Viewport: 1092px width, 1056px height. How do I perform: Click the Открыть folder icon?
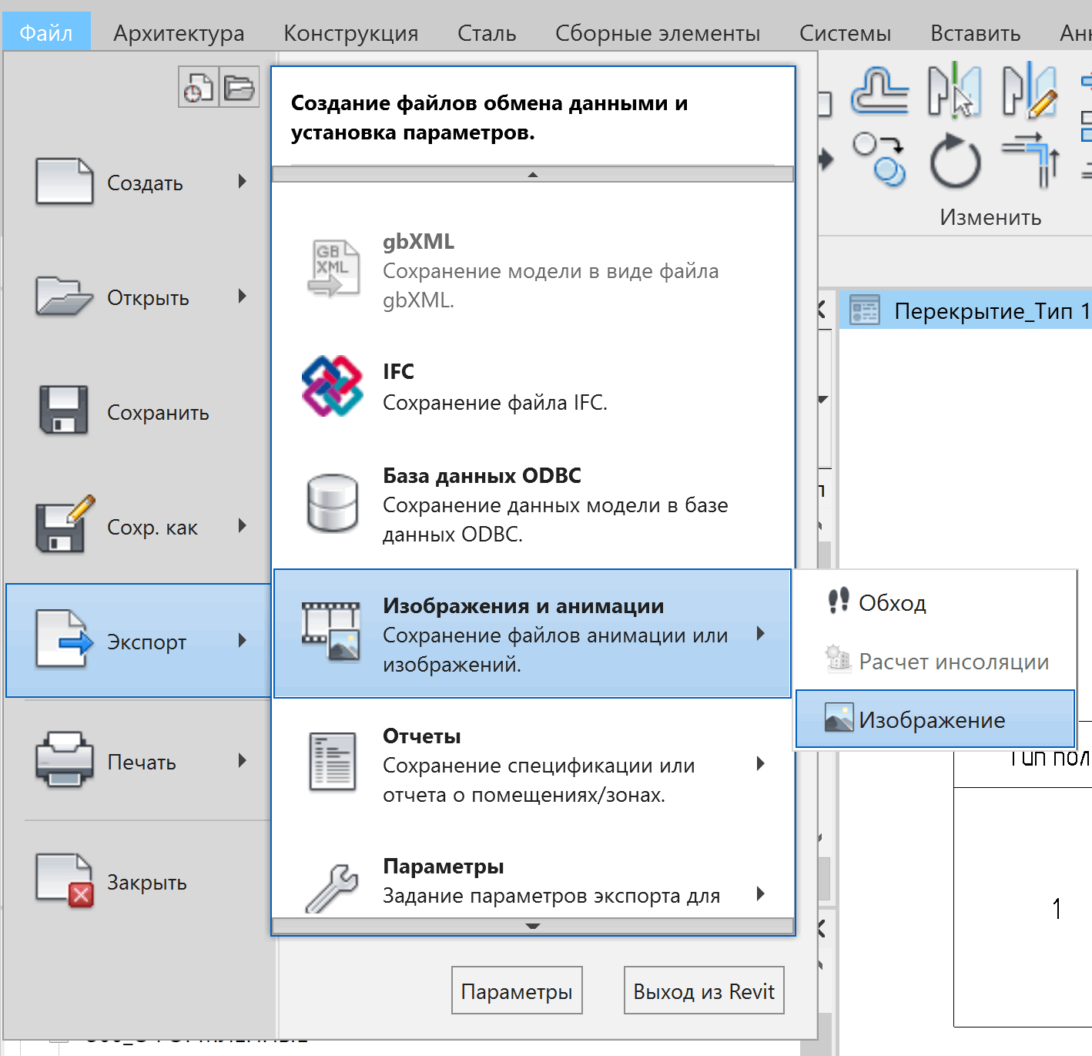(x=65, y=297)
